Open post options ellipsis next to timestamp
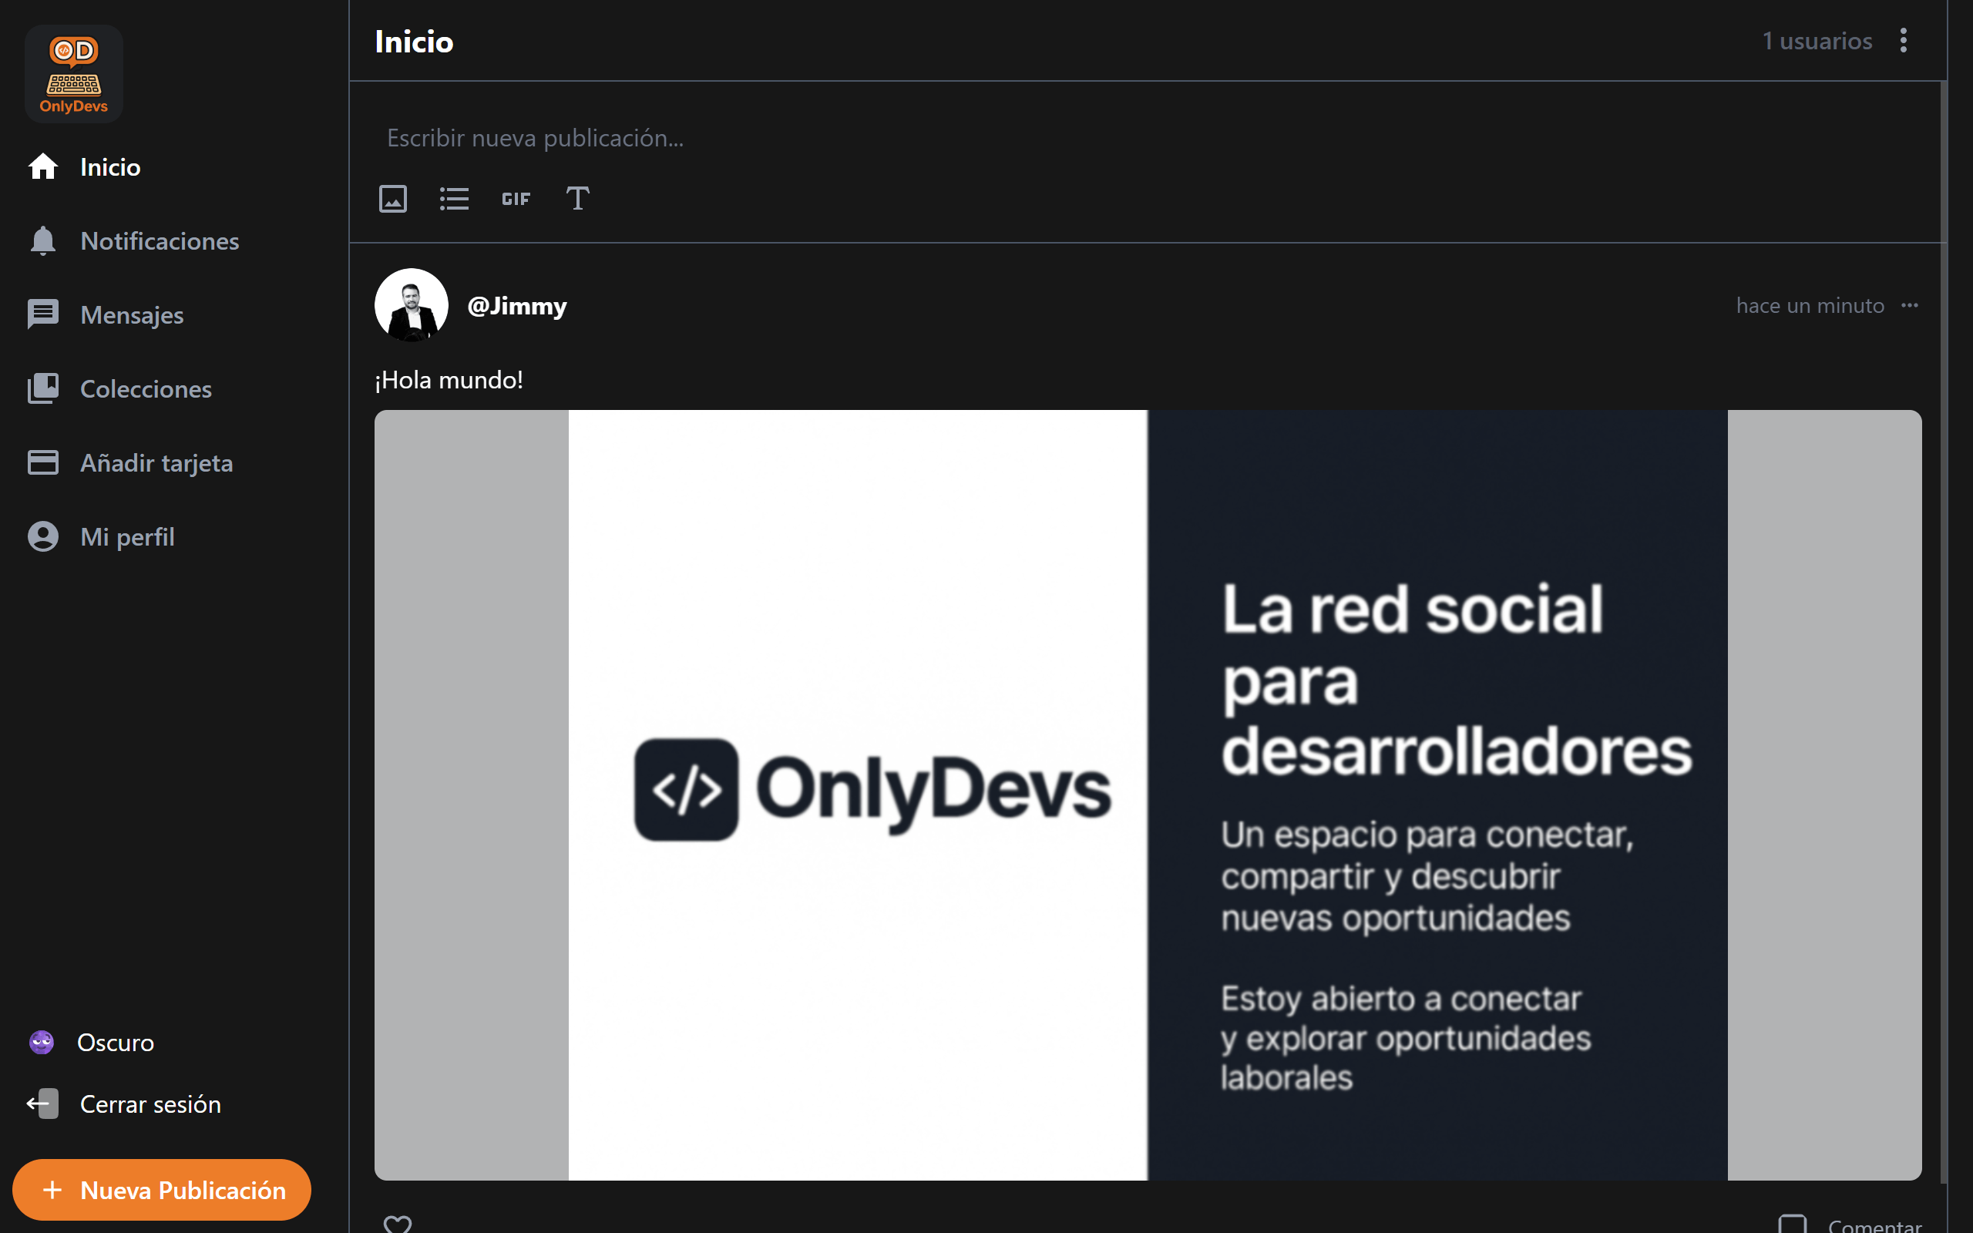Viewport: 1973px width, 1233px height. 1909,306
